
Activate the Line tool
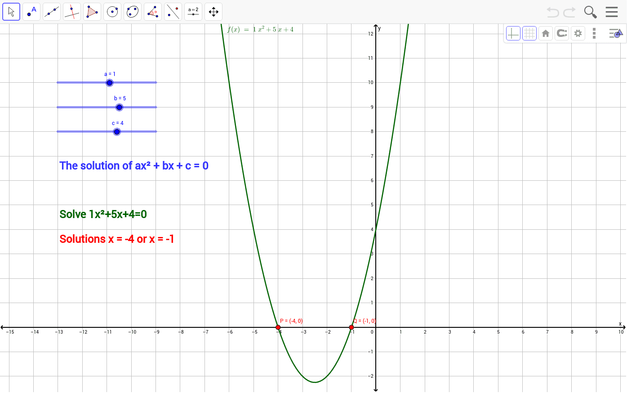click(51, 11)
